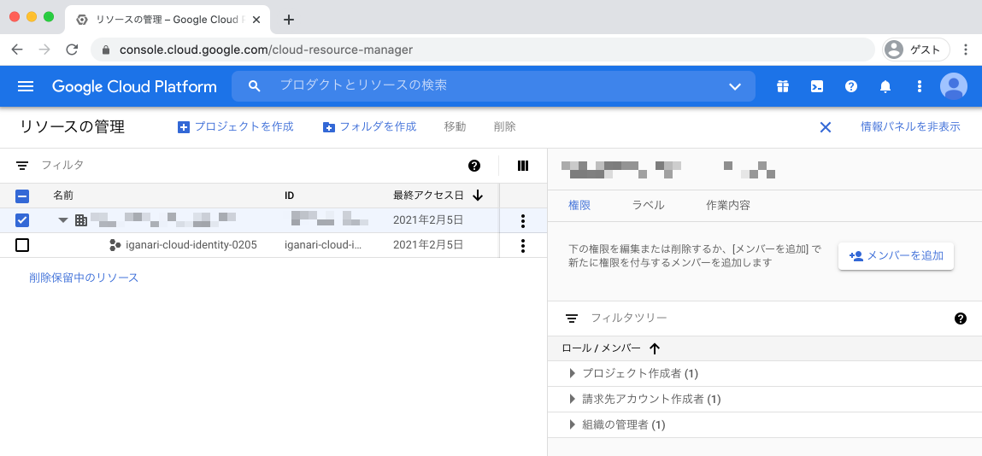This screenshot has width=982, height=456.
Task: Click 情報パネルを非表示 link
Action: (910, 127)
